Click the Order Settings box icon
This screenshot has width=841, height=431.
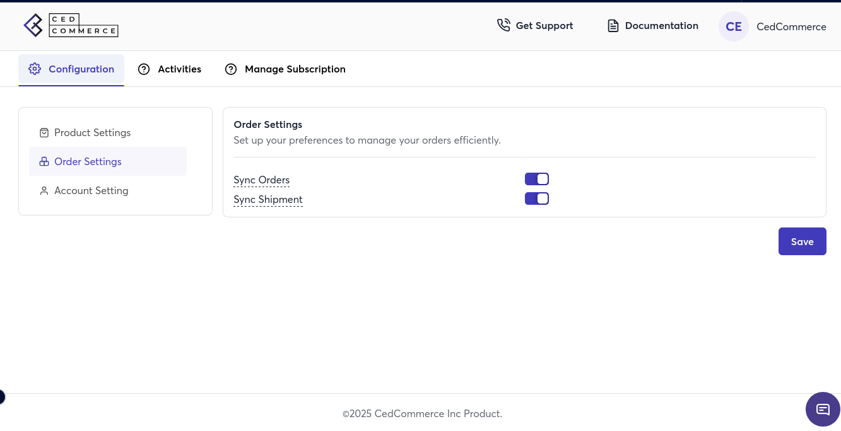[44, 162]
